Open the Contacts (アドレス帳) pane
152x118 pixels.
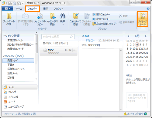[x=11, y=97]
